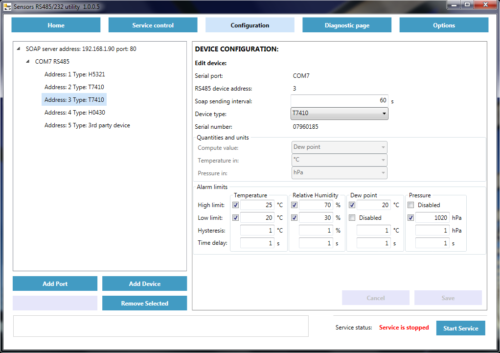The height and width of the screenshot is (353, 500).
Task: Toggle Pressure low limit checkbox
Action: 411,218
